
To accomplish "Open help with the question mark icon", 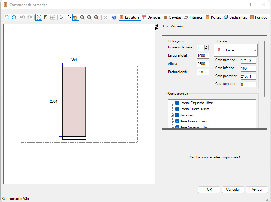I will 114,17.
